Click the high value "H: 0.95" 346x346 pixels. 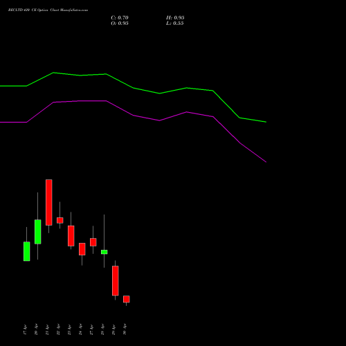[x=175, y=18]
